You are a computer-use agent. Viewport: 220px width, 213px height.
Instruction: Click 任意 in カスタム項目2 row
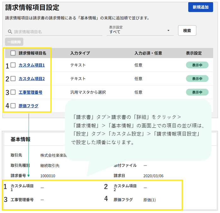[x=138, y=79]
